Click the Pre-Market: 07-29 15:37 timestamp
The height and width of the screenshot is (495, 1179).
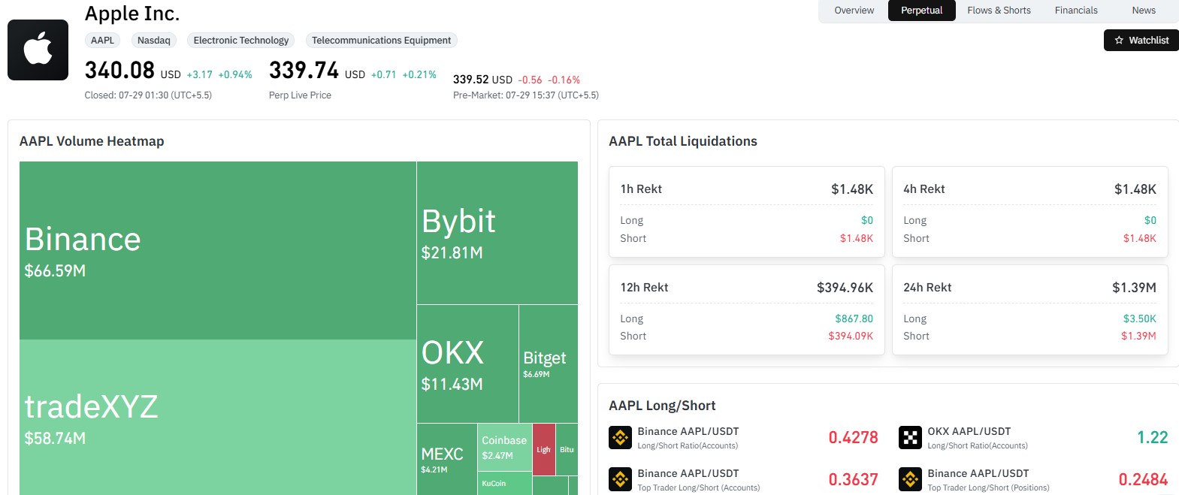click(526, 95)
